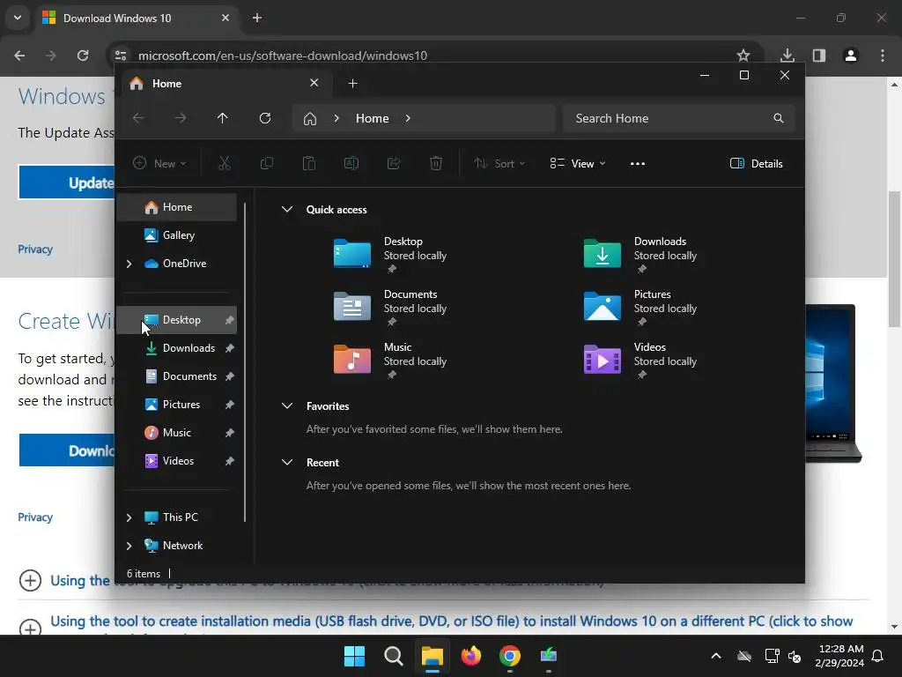Close the Home tab in File Explorer

pyautogui.click(x=314, y=83)
